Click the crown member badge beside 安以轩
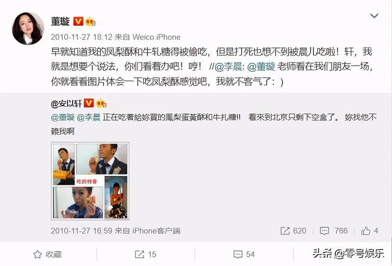Screen dimensions: 392x266 point(101,103)
